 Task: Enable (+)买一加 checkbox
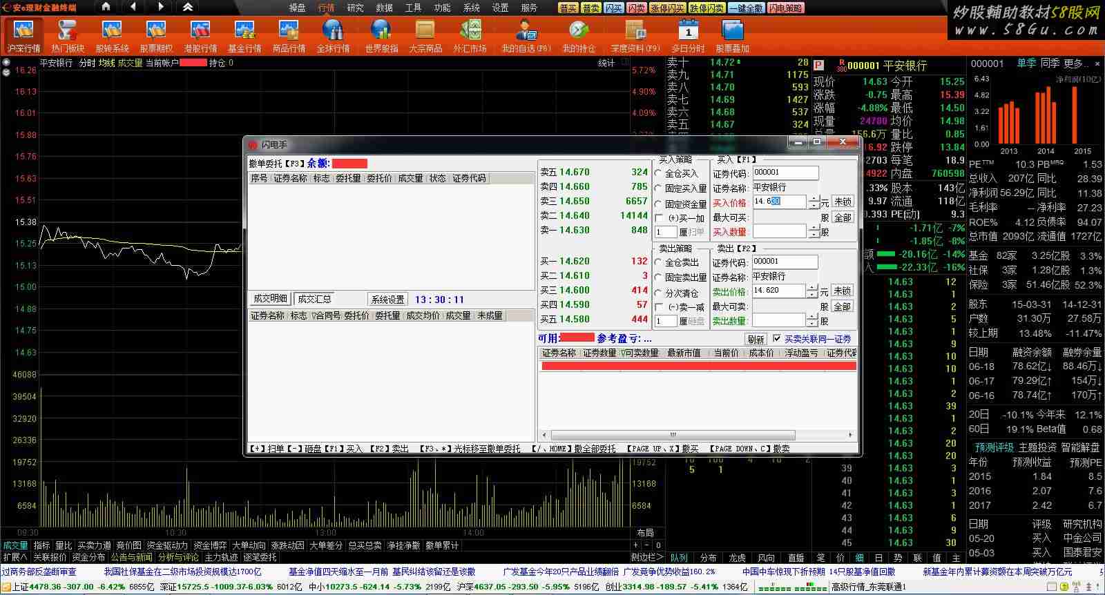659,218
